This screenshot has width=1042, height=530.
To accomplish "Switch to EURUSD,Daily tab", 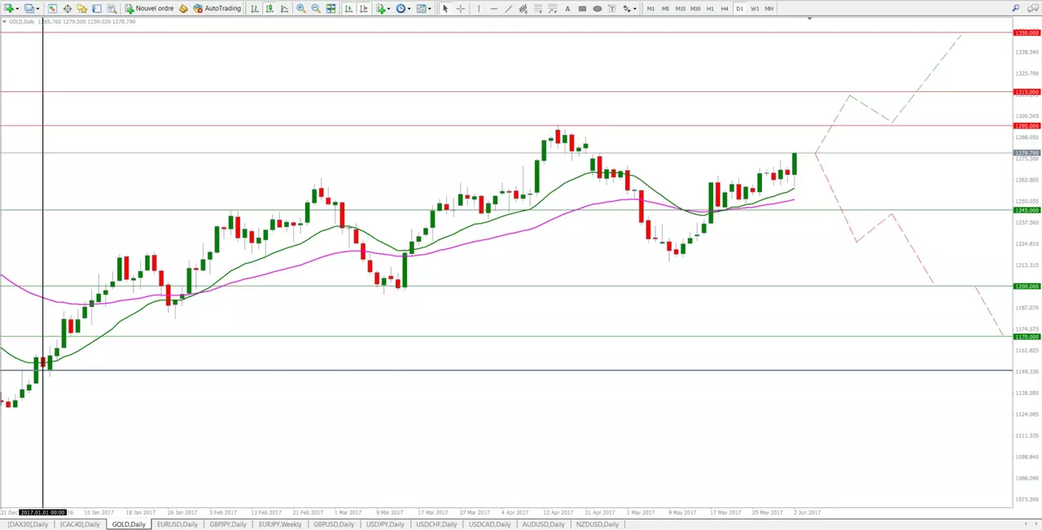I will coord(177,524).
